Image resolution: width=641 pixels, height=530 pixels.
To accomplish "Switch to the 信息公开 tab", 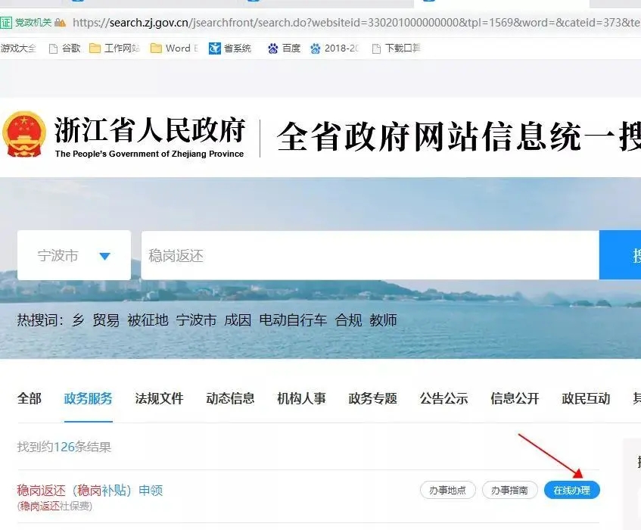I will (515, 398).
